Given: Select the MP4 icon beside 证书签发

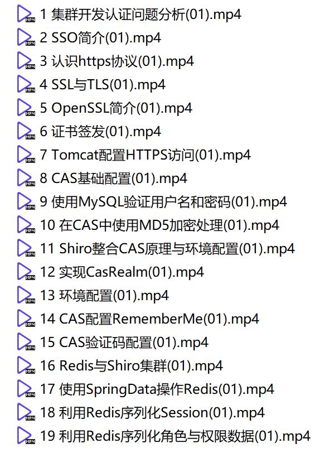Looking at the screenshot, I should pyautogui.click(x=26, y=131).
